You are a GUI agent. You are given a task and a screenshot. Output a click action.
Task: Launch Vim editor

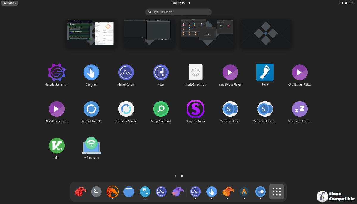pos(57,146)
